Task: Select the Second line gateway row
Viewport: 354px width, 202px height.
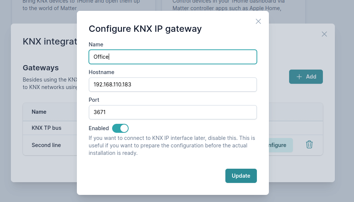Action: [x=46, y=145]
